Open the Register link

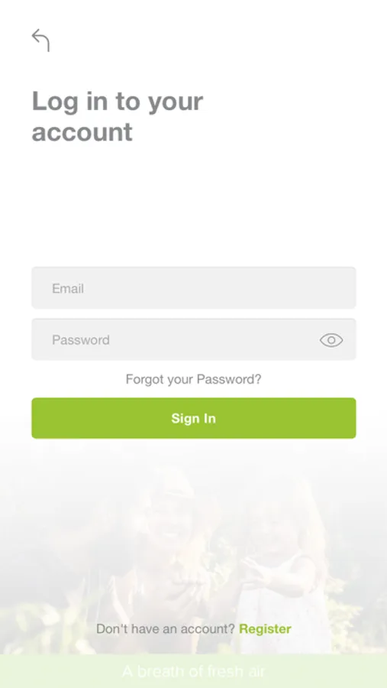pos(265,629)
